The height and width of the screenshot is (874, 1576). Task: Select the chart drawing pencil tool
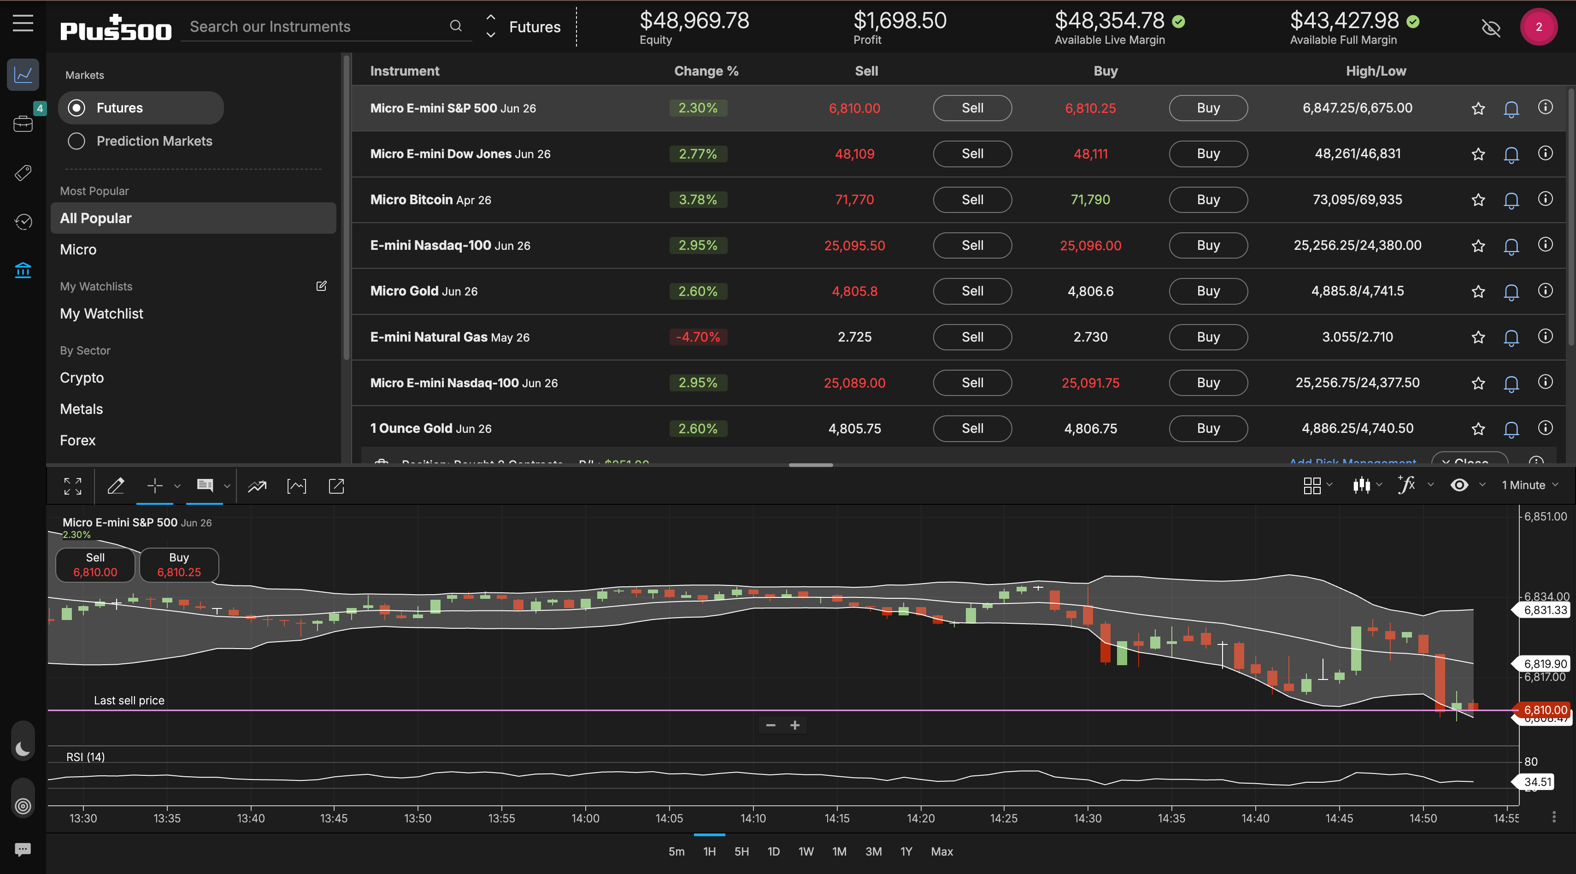click(x=116, y=486)
